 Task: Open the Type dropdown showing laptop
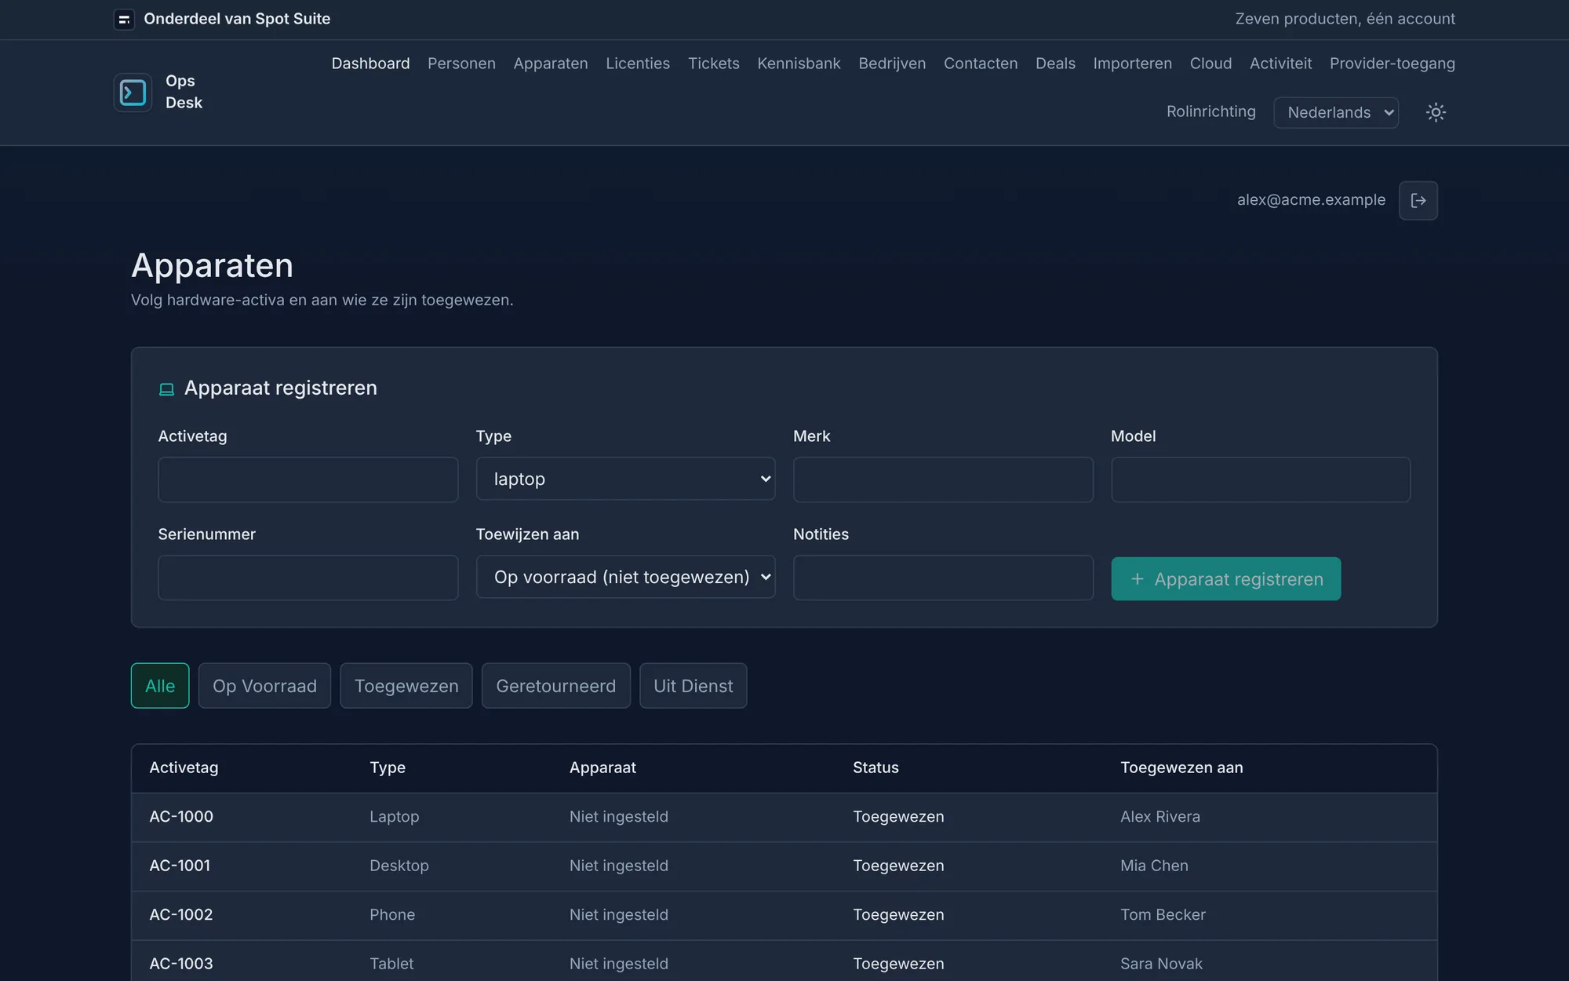tap(625, 479)
